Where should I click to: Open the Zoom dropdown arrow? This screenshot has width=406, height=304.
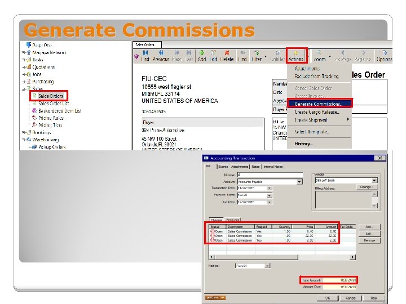pyautogui.click(x=330, y=56)
